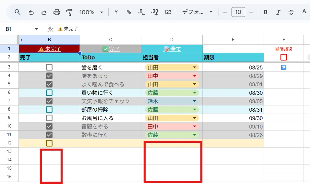Open assignee dropdown for お風呂に入る
Viewport: 310px width, 184px height.
click(195, 118)
